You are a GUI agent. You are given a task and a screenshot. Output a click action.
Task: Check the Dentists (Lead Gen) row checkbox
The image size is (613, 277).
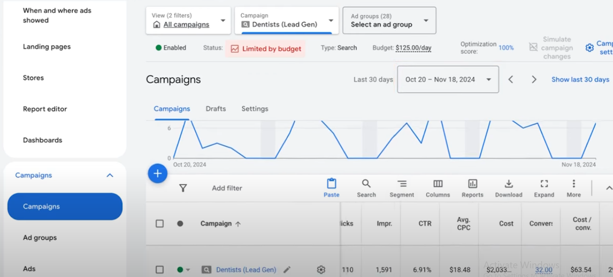pos(160,270)
